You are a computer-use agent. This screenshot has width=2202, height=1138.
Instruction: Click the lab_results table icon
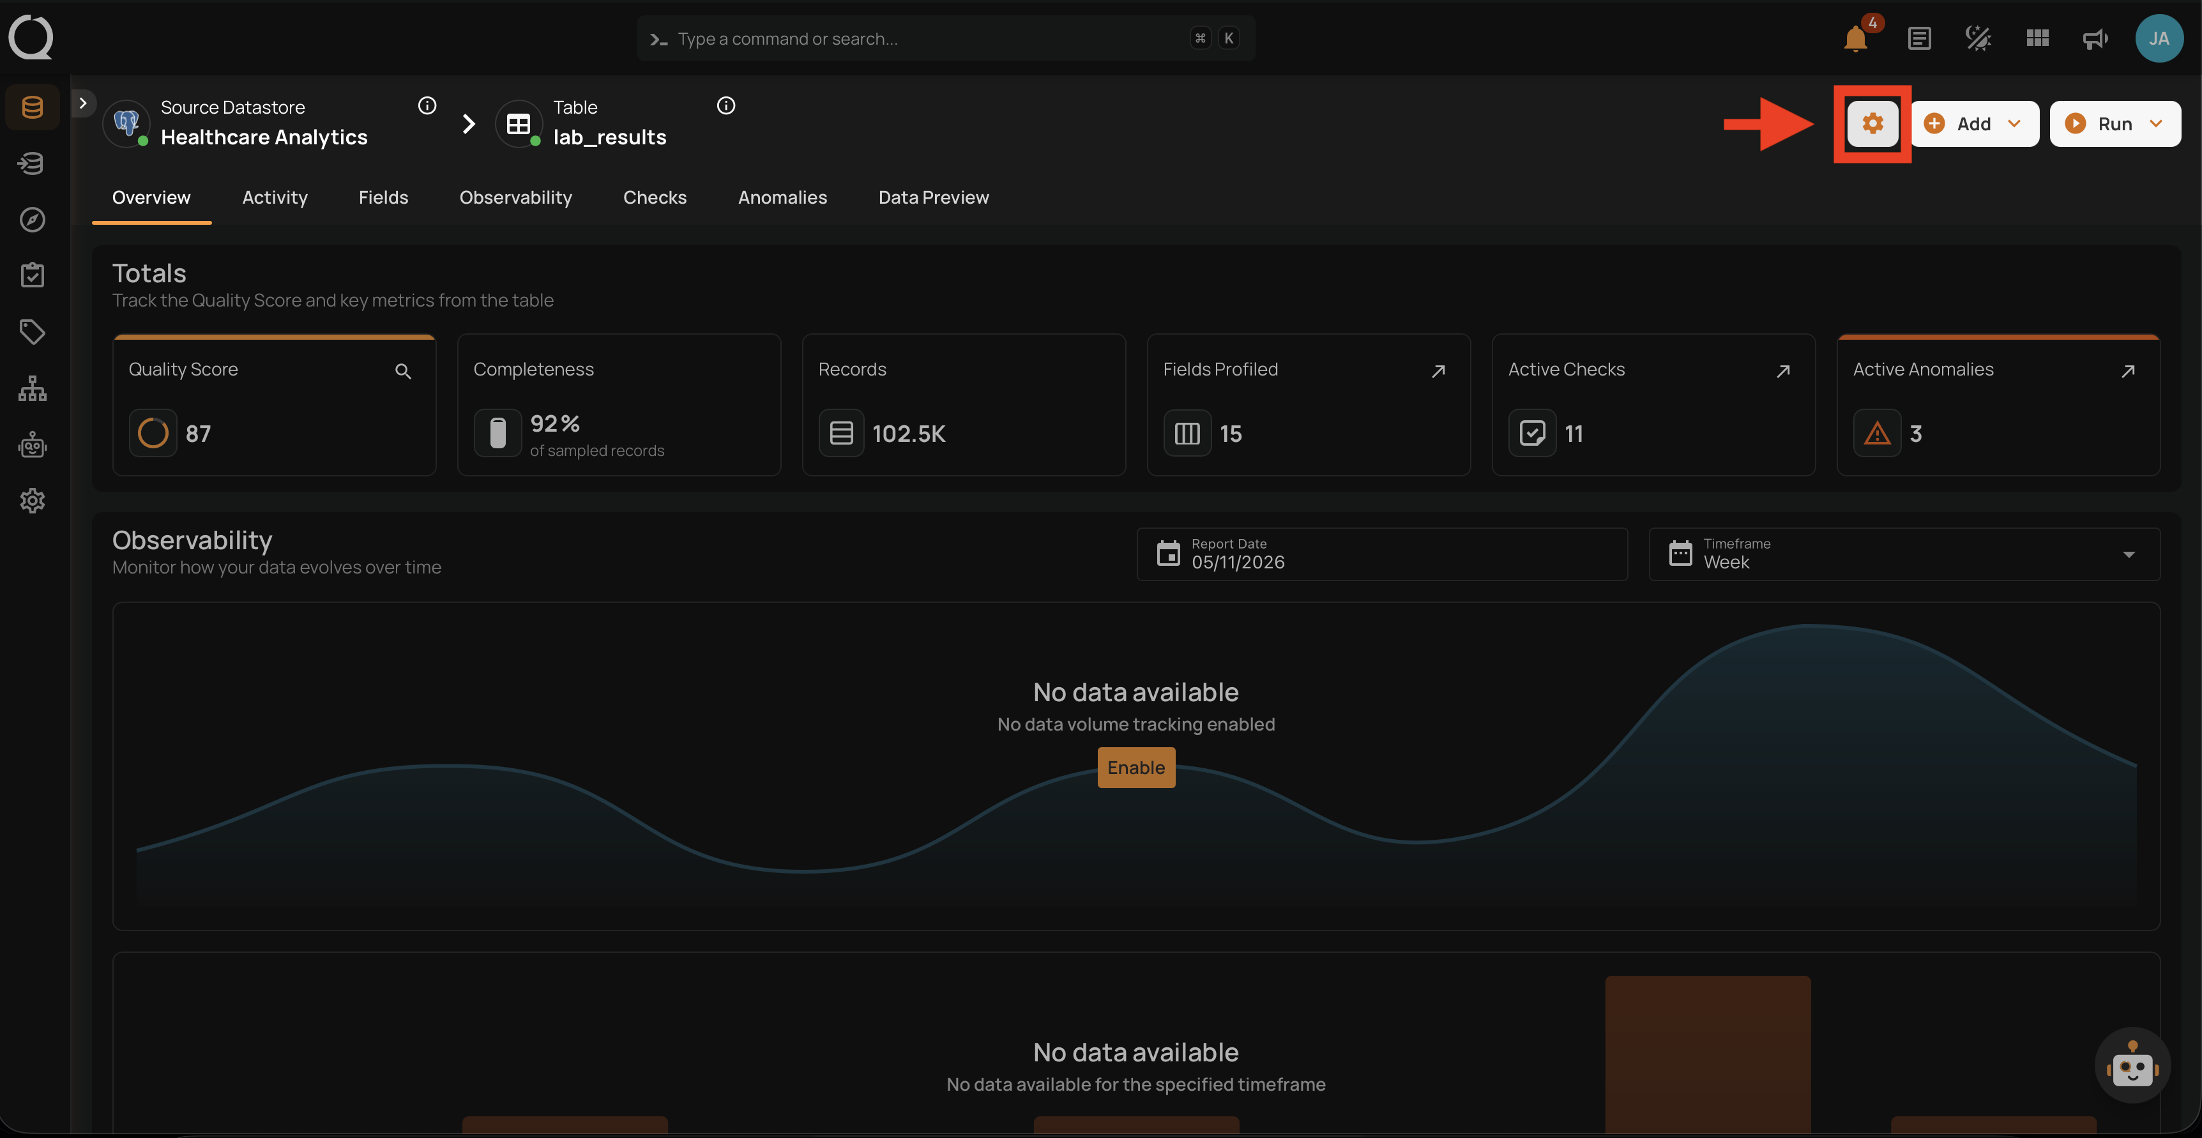pyautogui.click(x=518, y=123)
